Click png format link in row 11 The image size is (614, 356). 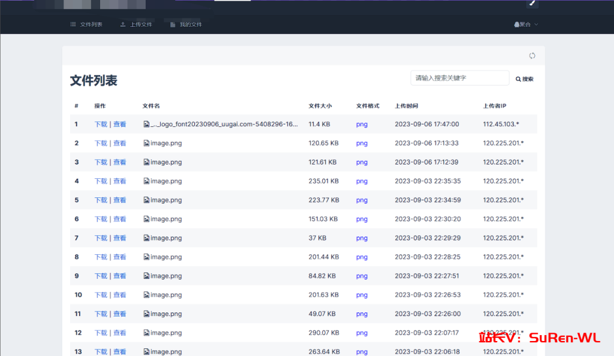[362, 314]
